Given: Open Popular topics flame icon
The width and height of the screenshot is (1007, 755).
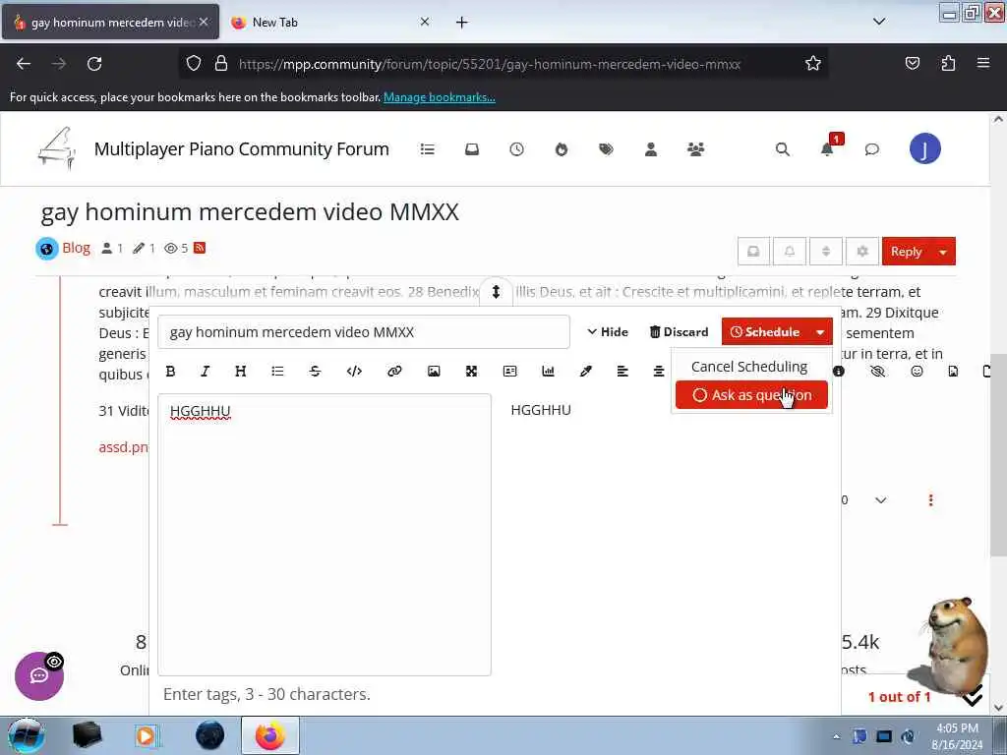Looking at the screenshot, I should (562, 149).
